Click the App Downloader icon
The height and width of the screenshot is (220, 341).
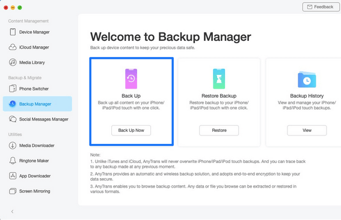[x=13, y=176]
